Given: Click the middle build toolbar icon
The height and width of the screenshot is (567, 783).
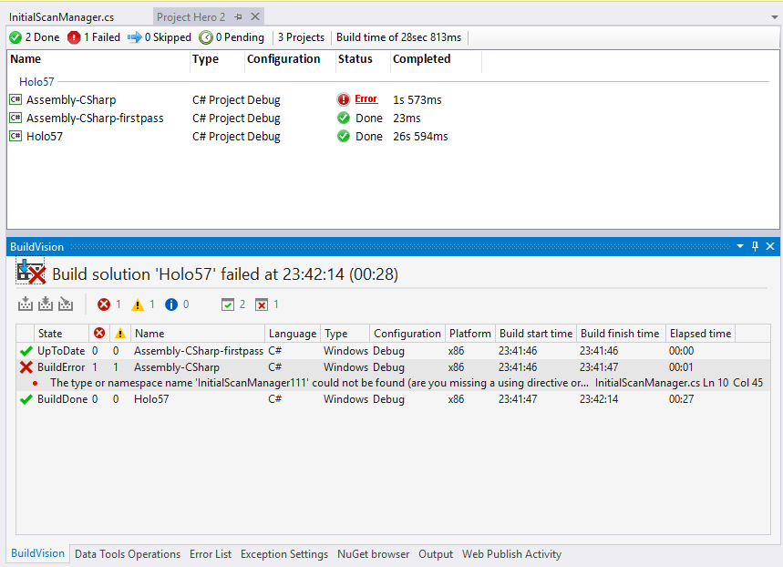Looking at the screenshot, I should pyautogui.click(x=46, y=304).
